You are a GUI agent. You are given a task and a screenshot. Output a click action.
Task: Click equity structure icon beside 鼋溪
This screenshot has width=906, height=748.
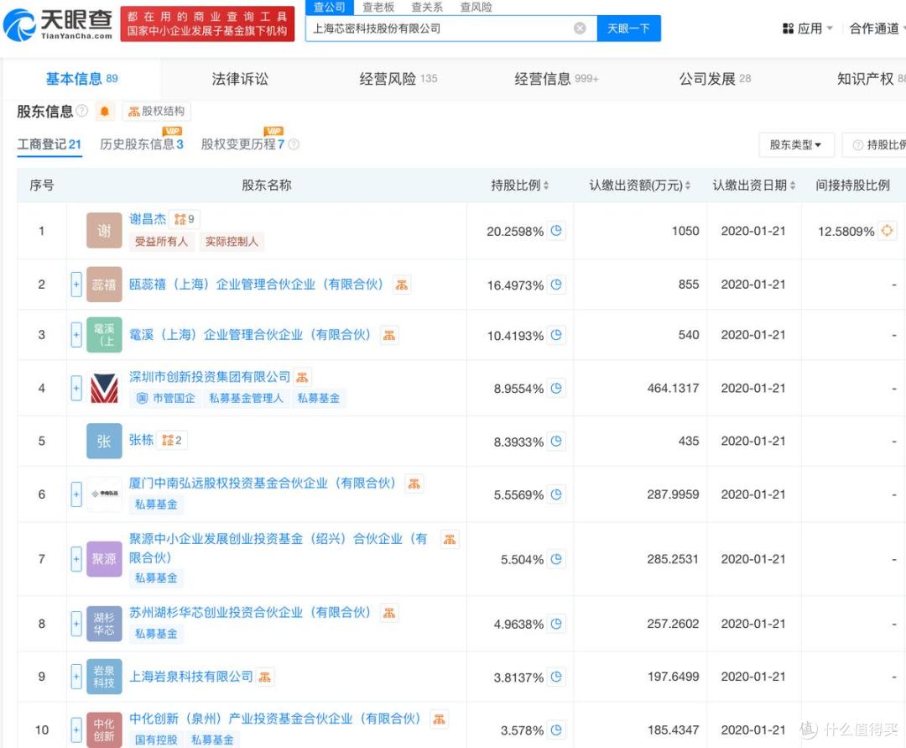[x=389, y=335]
